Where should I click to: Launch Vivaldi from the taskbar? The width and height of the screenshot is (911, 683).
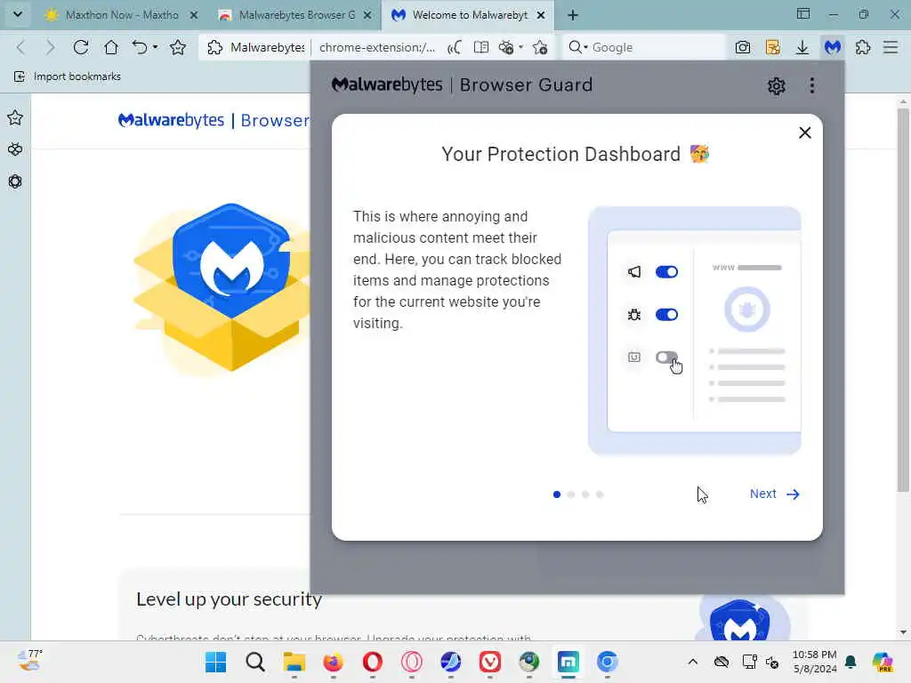490,662
